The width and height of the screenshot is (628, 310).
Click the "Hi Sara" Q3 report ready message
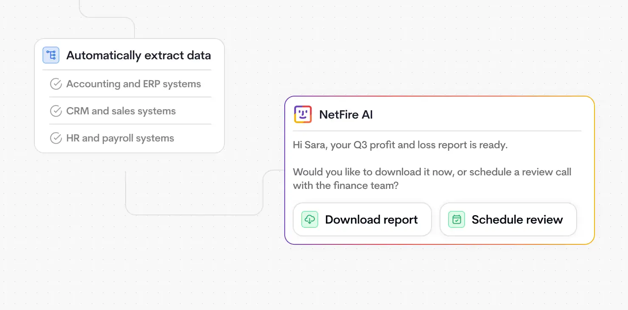point(400,145)
